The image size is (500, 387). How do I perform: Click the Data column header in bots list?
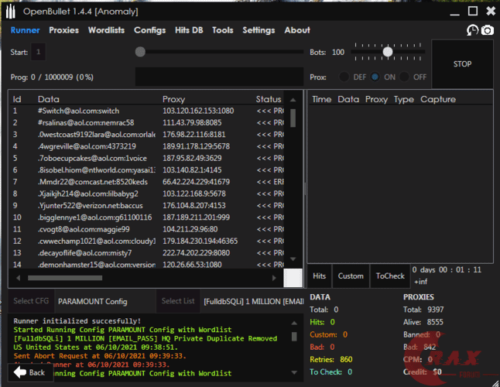pos(49,99)
